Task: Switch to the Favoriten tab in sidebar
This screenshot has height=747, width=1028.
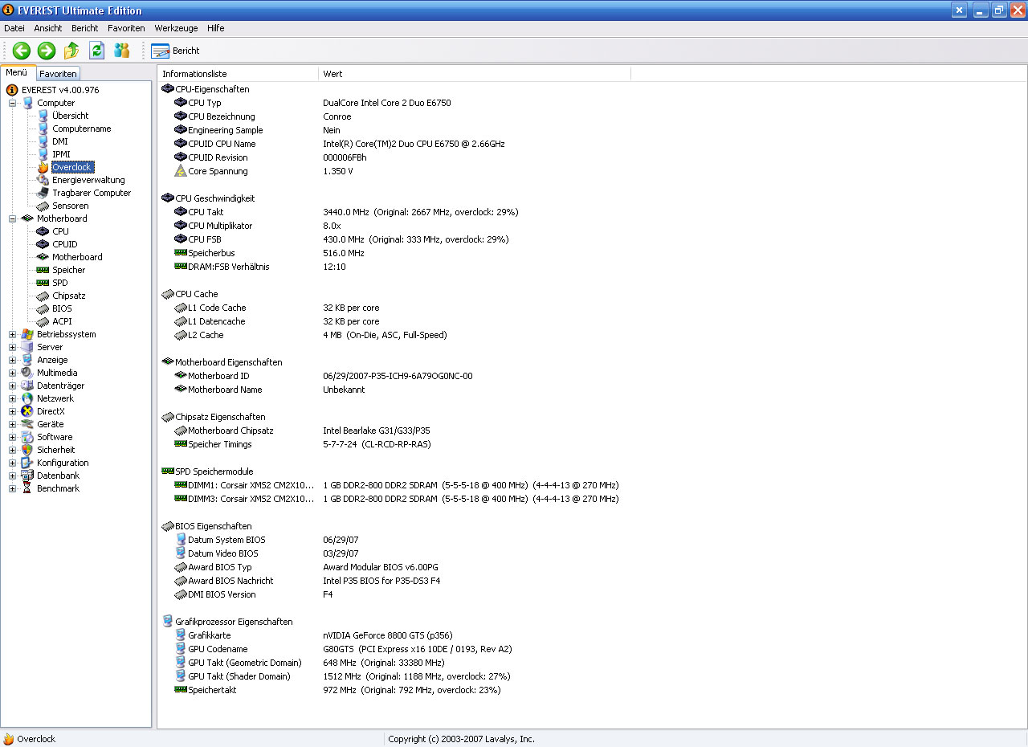Action: click(x=58, y=73)
